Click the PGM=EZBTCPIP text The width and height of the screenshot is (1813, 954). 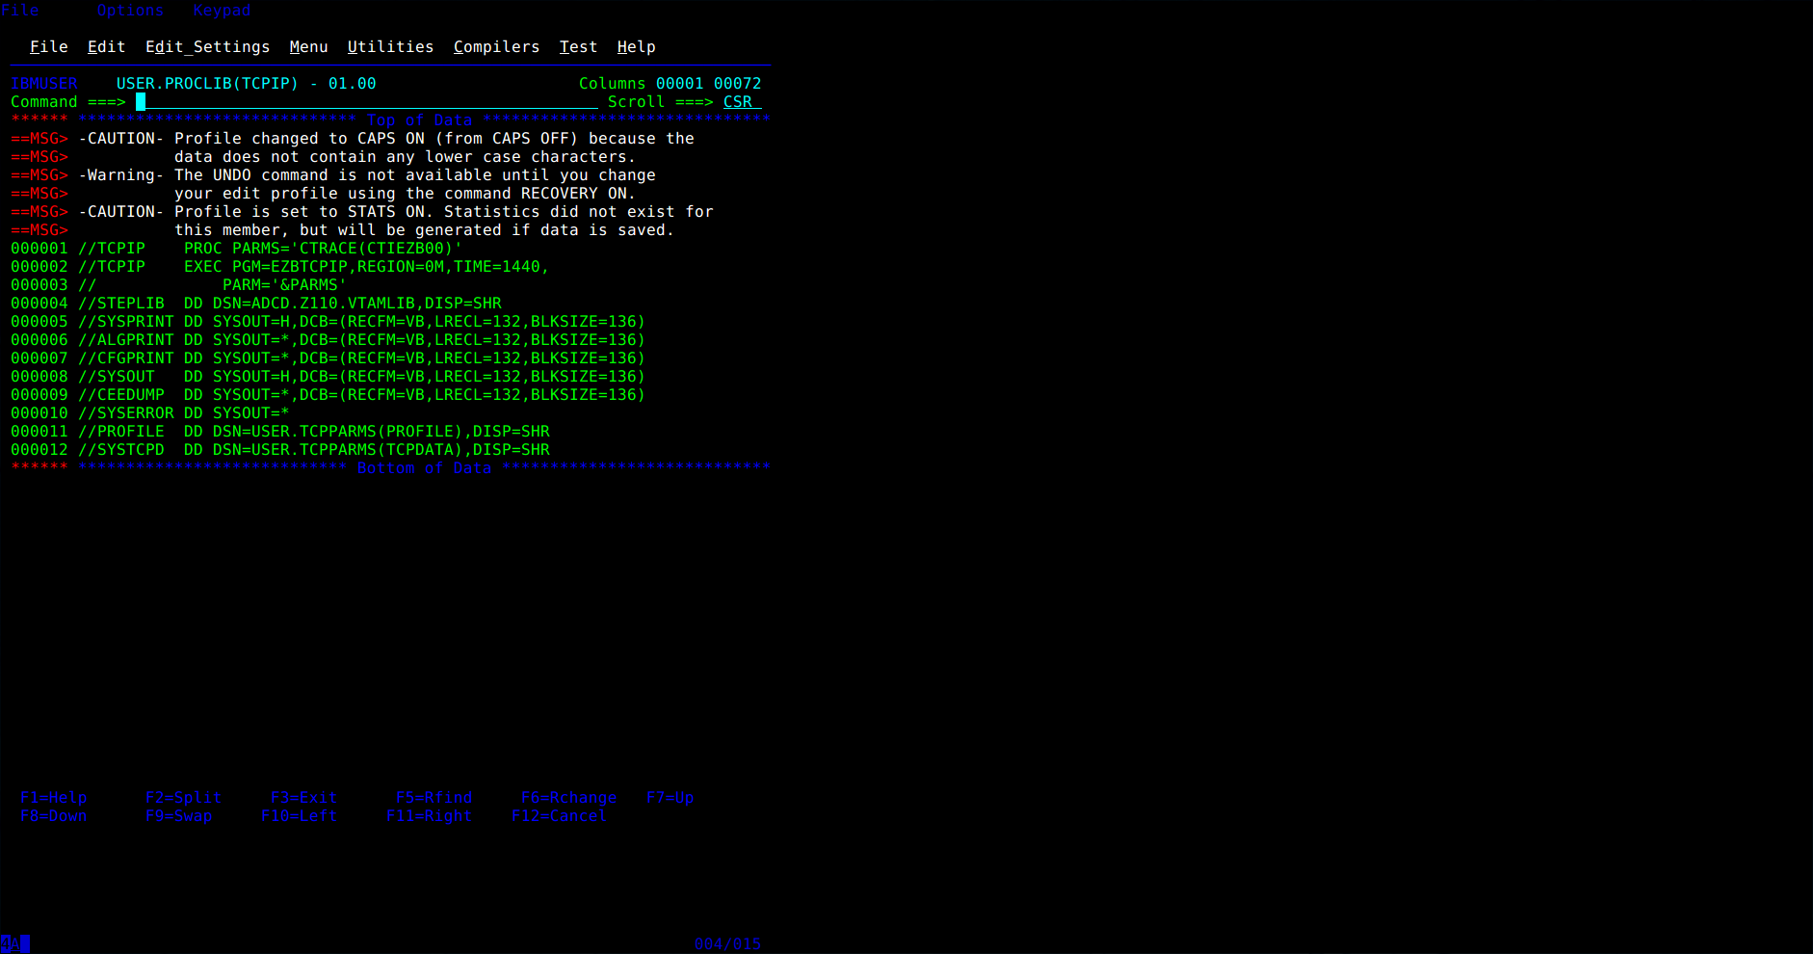coord(289,266)
